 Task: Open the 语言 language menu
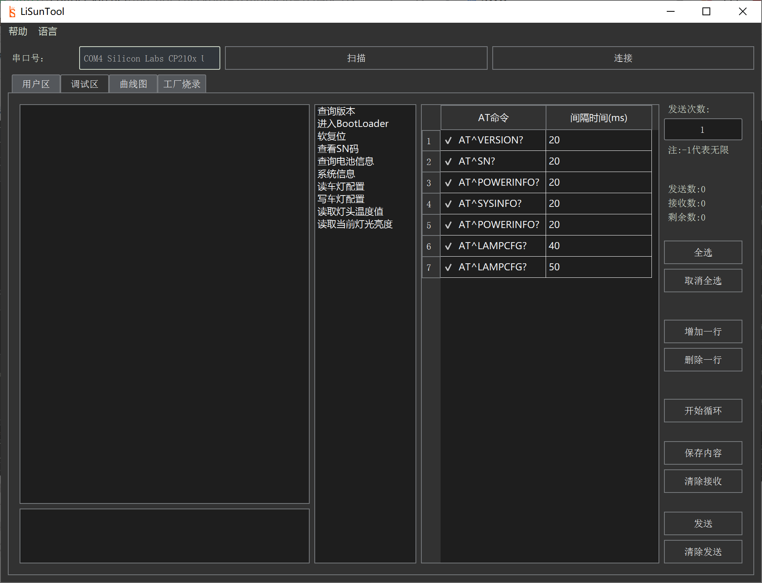click(48, 31)
